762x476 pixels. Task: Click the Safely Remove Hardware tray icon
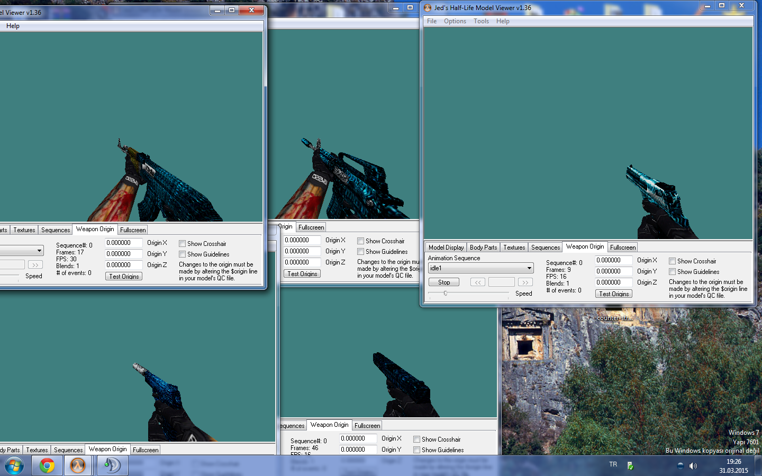pyautogui.click(x=630, y=465)
